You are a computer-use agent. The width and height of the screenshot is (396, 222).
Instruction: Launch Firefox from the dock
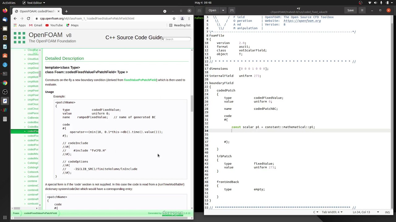(x=5, y=10)
